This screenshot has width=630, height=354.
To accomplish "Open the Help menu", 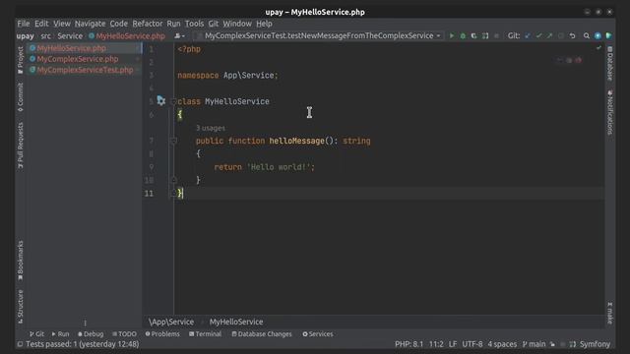I will (x=264, y=24).
